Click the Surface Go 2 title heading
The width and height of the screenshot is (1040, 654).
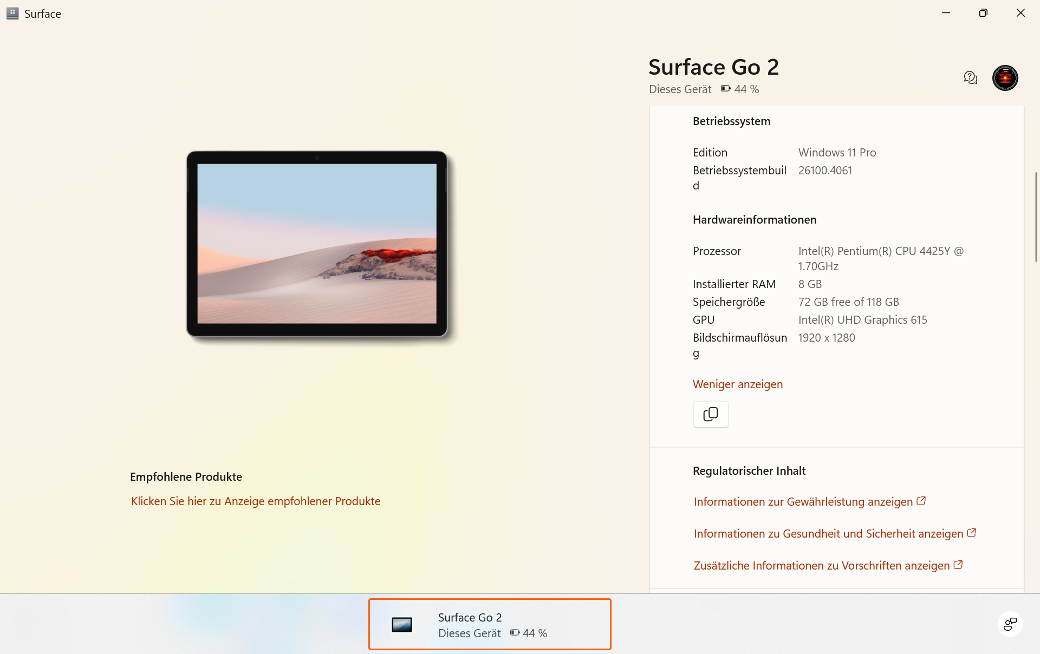pos(713,67)
